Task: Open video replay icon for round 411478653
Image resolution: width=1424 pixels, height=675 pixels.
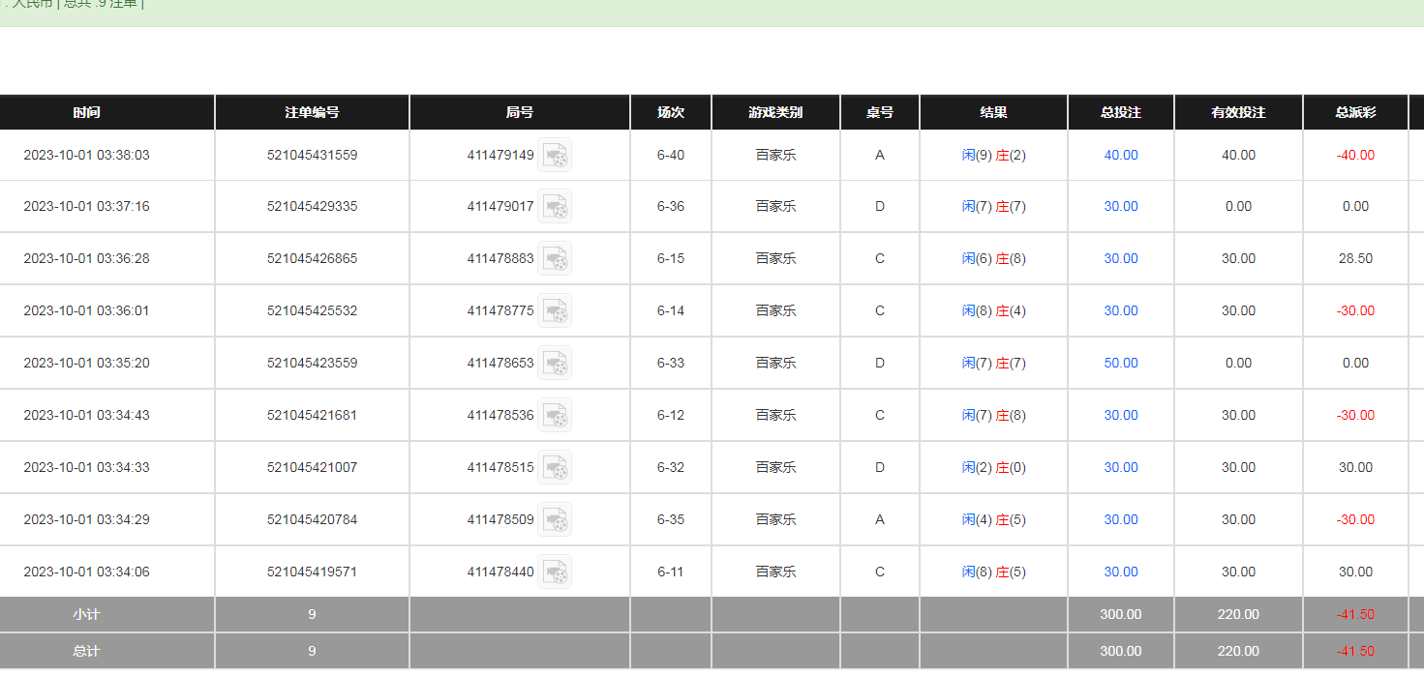Action: click(555, 364)
